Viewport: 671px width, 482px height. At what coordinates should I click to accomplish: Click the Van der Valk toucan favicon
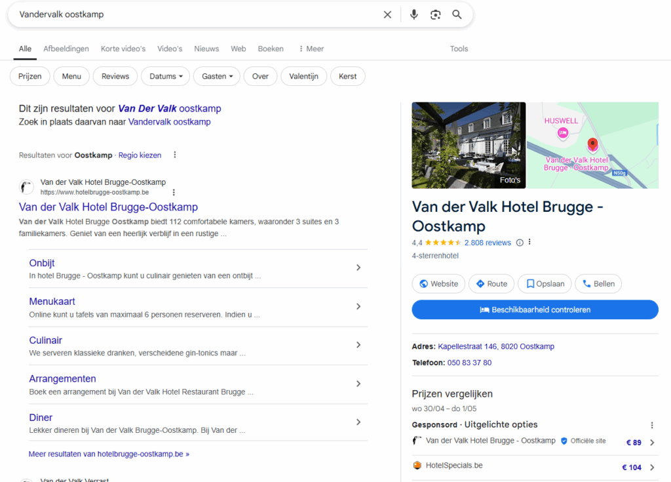(x=26, y=187)
